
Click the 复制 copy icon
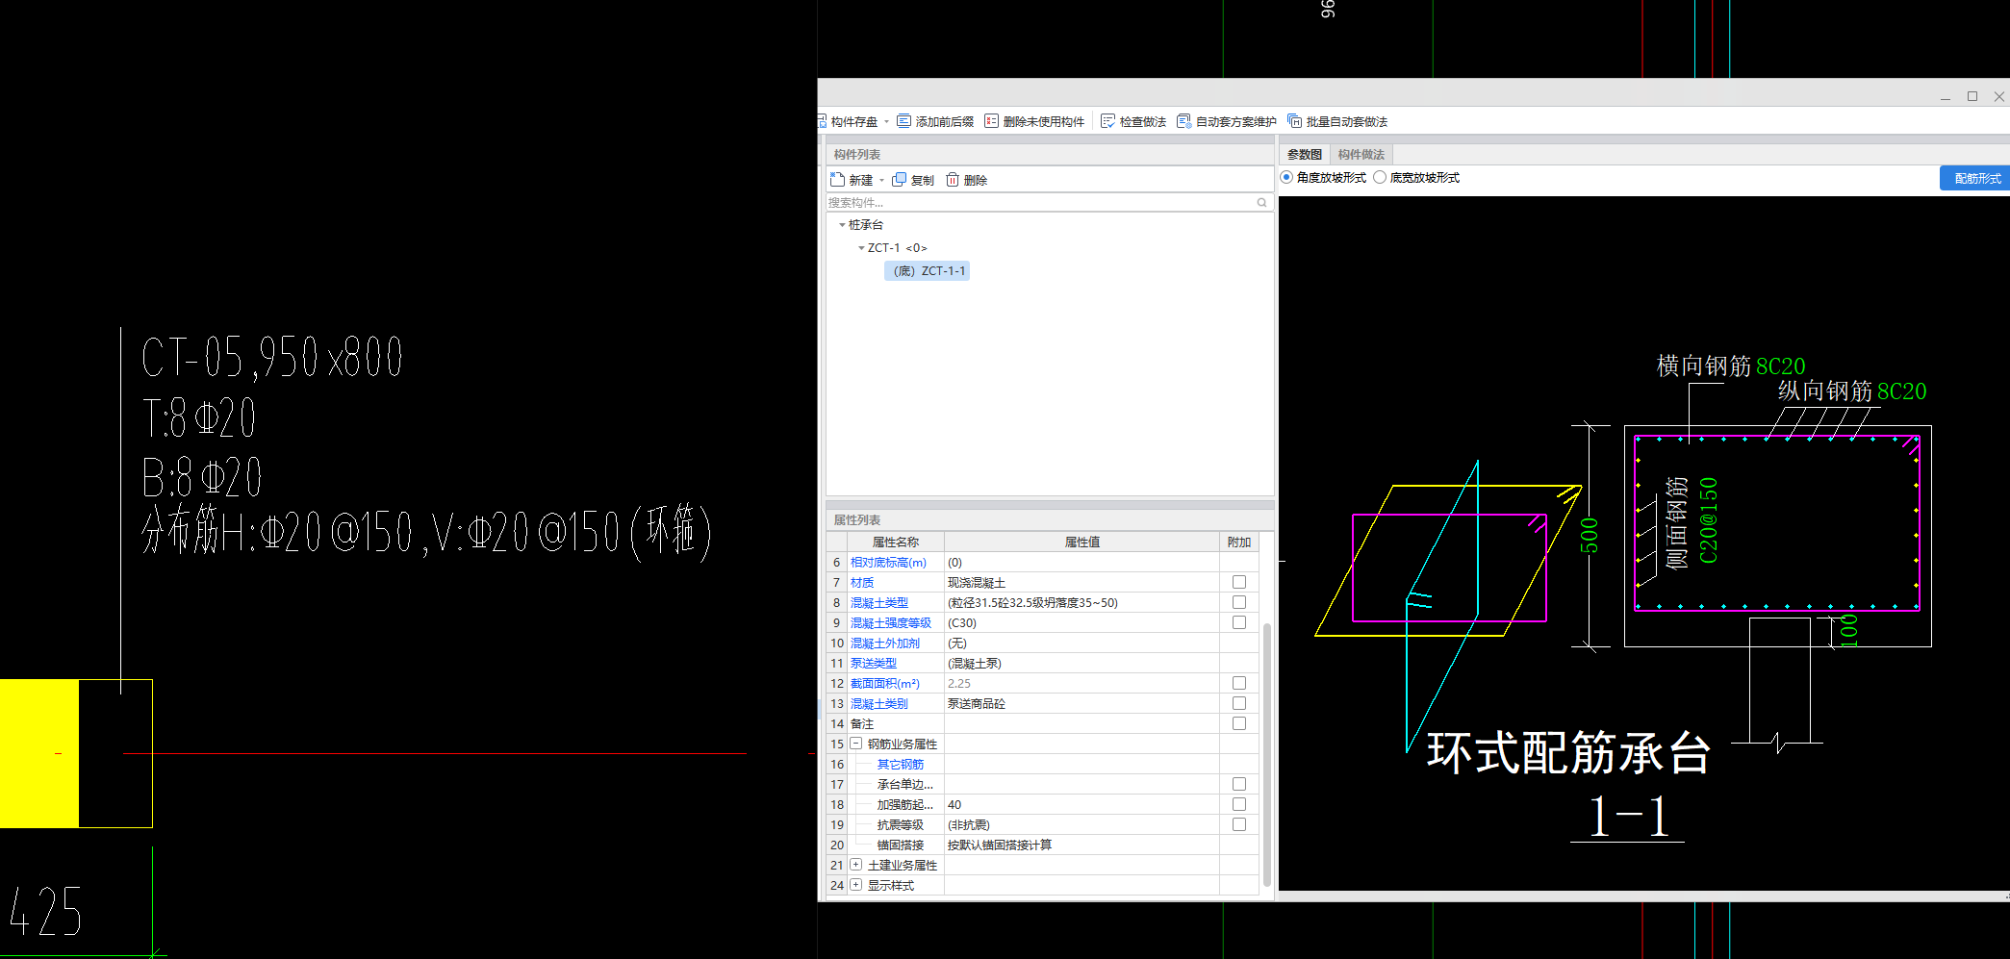899,180
